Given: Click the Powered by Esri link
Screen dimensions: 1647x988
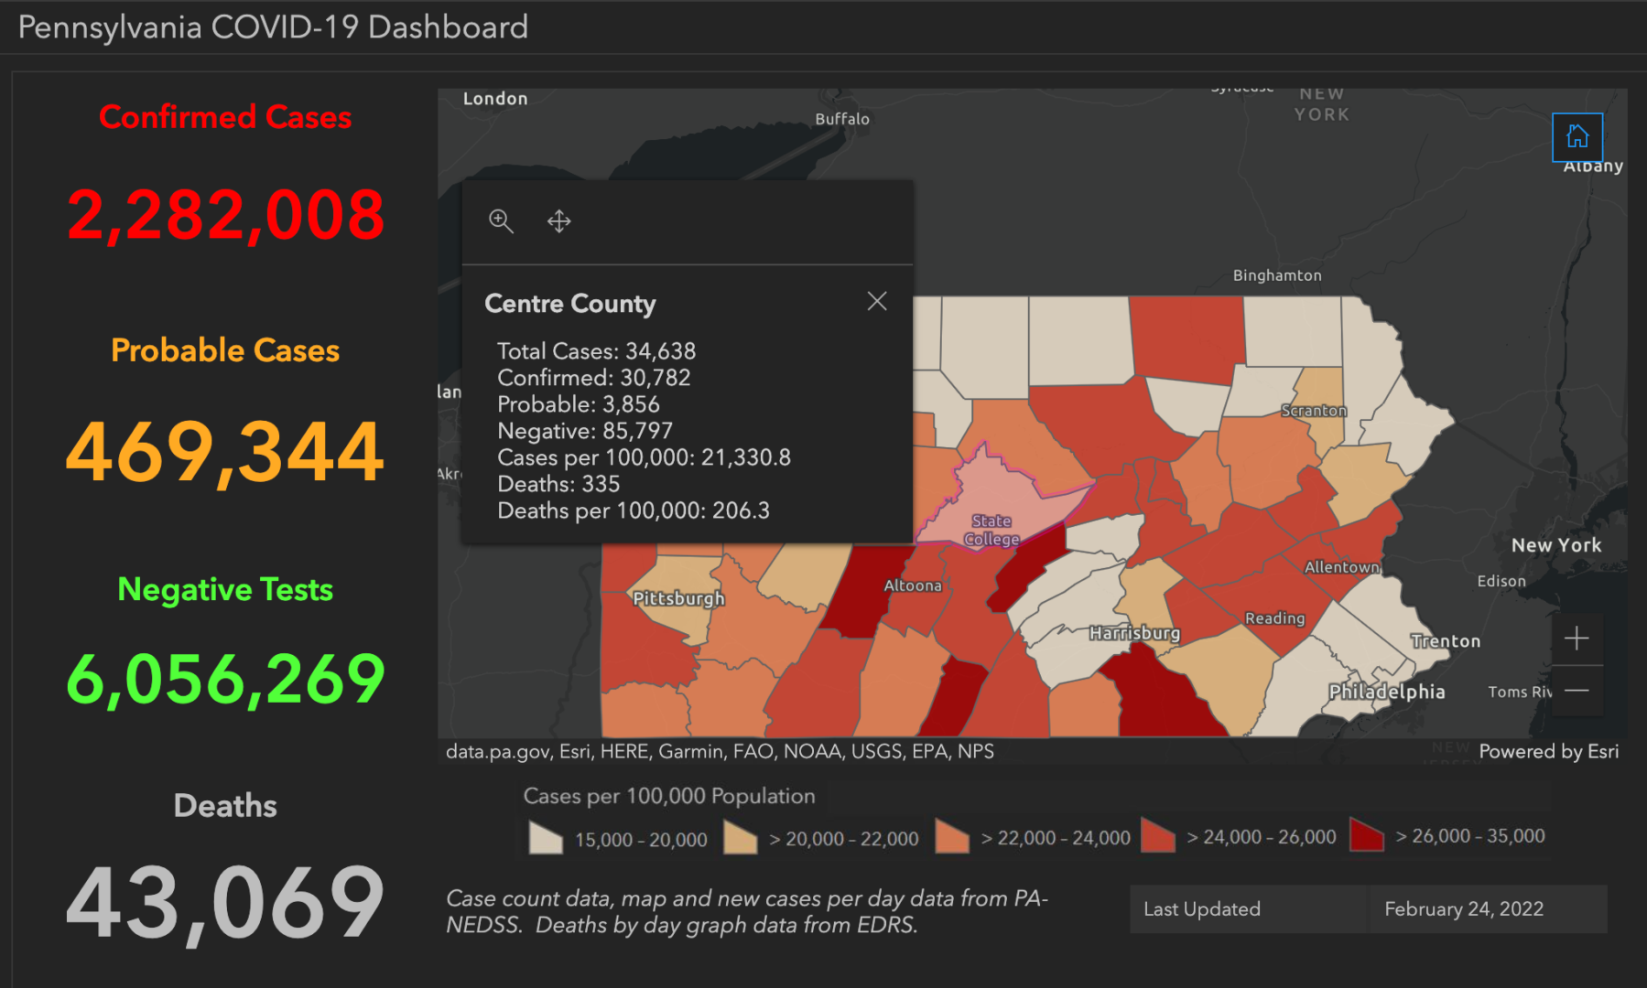Looking at the screenshot, I should [1548, 751].
